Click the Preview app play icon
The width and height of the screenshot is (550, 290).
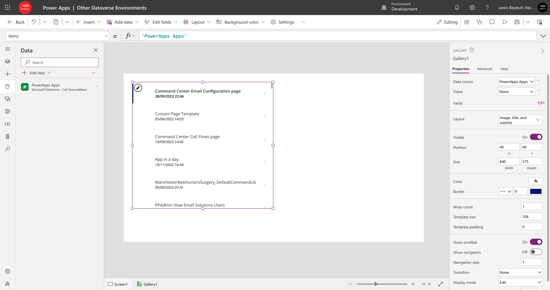point(505,22)
